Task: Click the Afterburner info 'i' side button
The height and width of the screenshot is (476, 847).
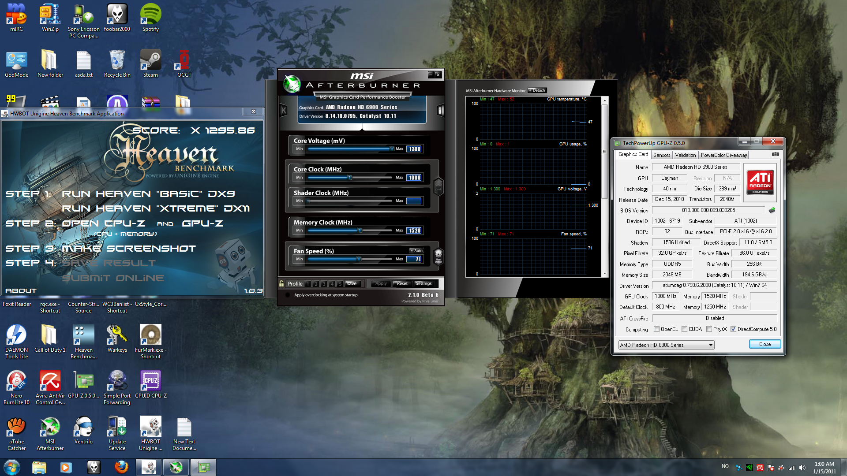Action: tap(440, 110)
